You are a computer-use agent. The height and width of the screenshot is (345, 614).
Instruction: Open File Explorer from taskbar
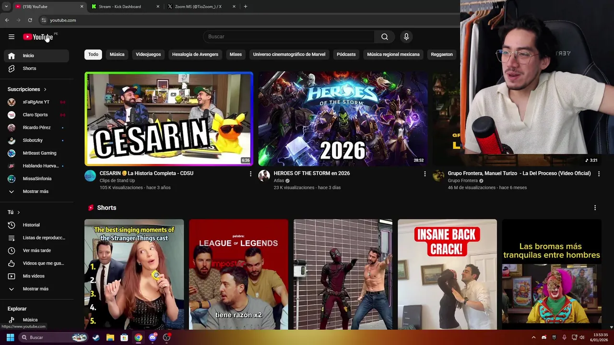coord(110,337)
